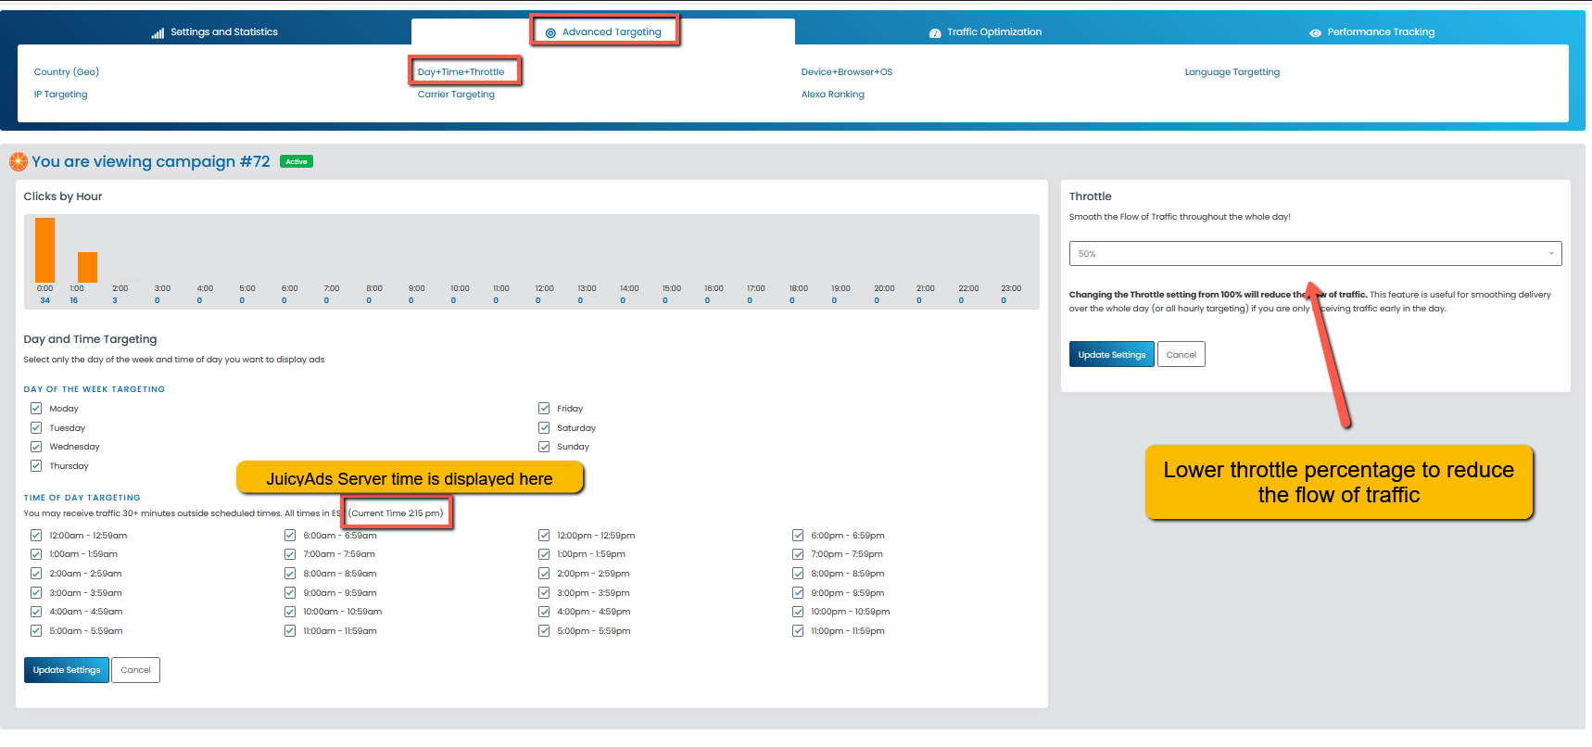Uncheck the 11:00am - 11:59am time slot

tap(290, 631)
